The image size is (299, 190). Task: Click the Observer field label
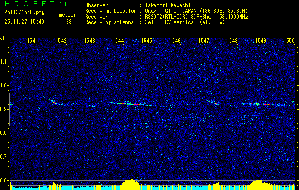click(96, 5)
